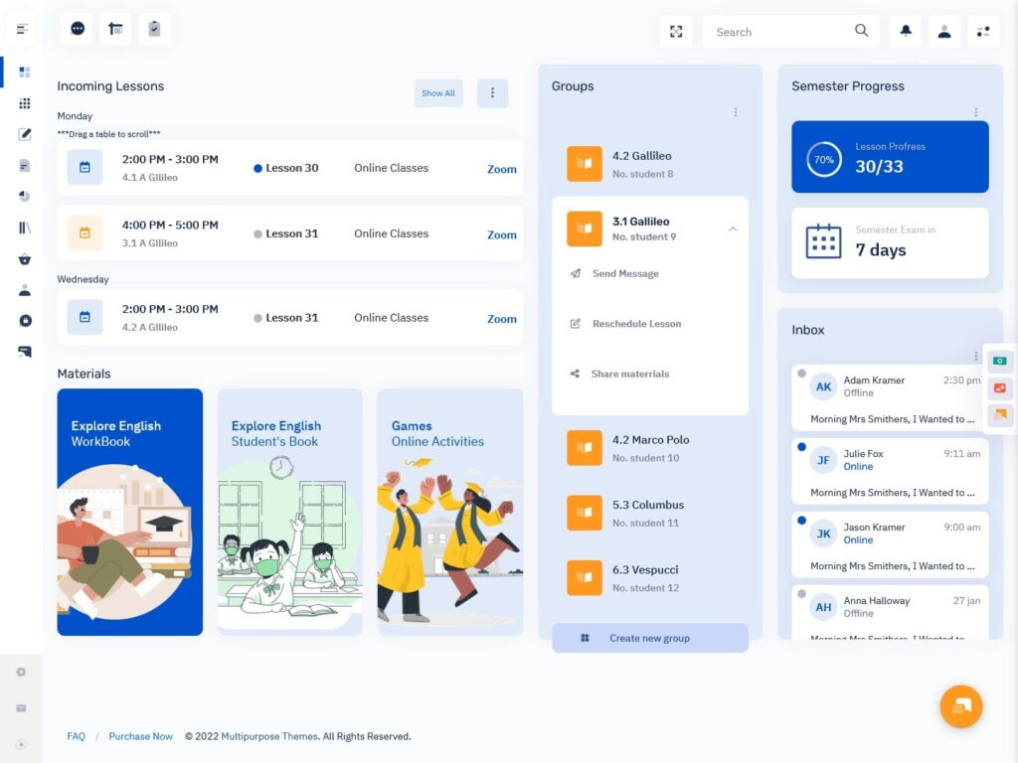Open the clipboard checklist icon in top toolbar

(154, 29)
